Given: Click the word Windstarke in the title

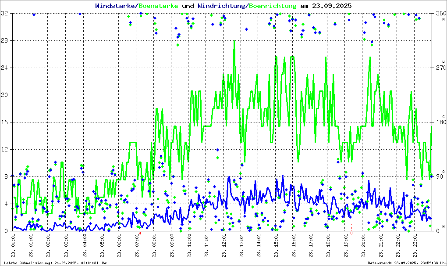Looking at the screenshot, I should [x=115, y=6].
